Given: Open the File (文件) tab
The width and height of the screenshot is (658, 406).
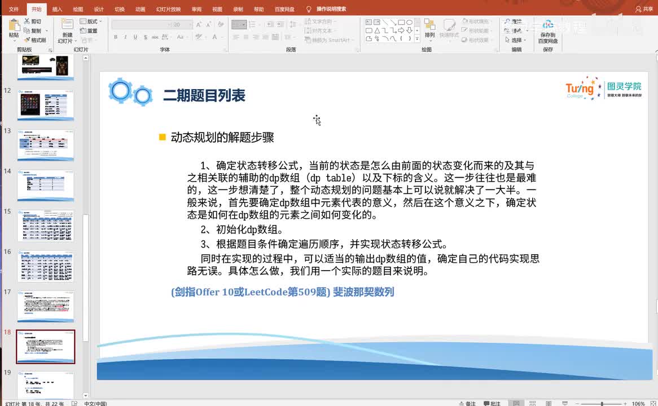Looking at the screenshot, I should click(x=14, y=9).
